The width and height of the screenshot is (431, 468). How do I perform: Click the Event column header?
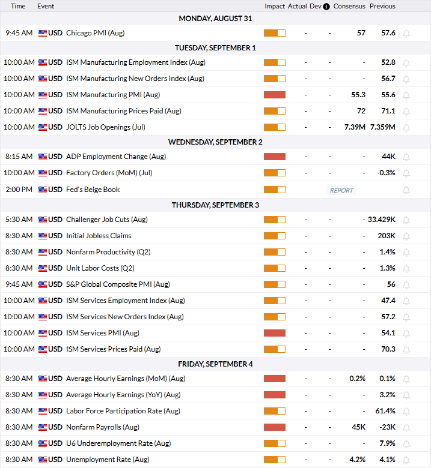tap(46, 6)
